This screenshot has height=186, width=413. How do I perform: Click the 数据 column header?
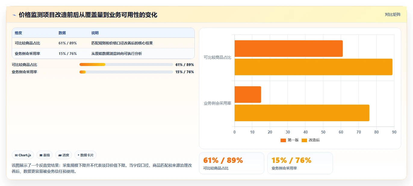62,33
